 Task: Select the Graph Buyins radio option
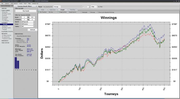click(x=68, y=12)
